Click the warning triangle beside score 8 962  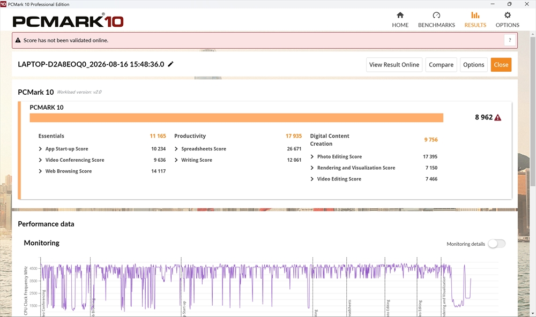click(498, 117)
